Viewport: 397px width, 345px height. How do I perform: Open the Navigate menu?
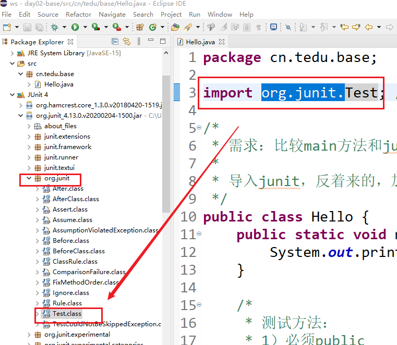click(x=112, y=15)
